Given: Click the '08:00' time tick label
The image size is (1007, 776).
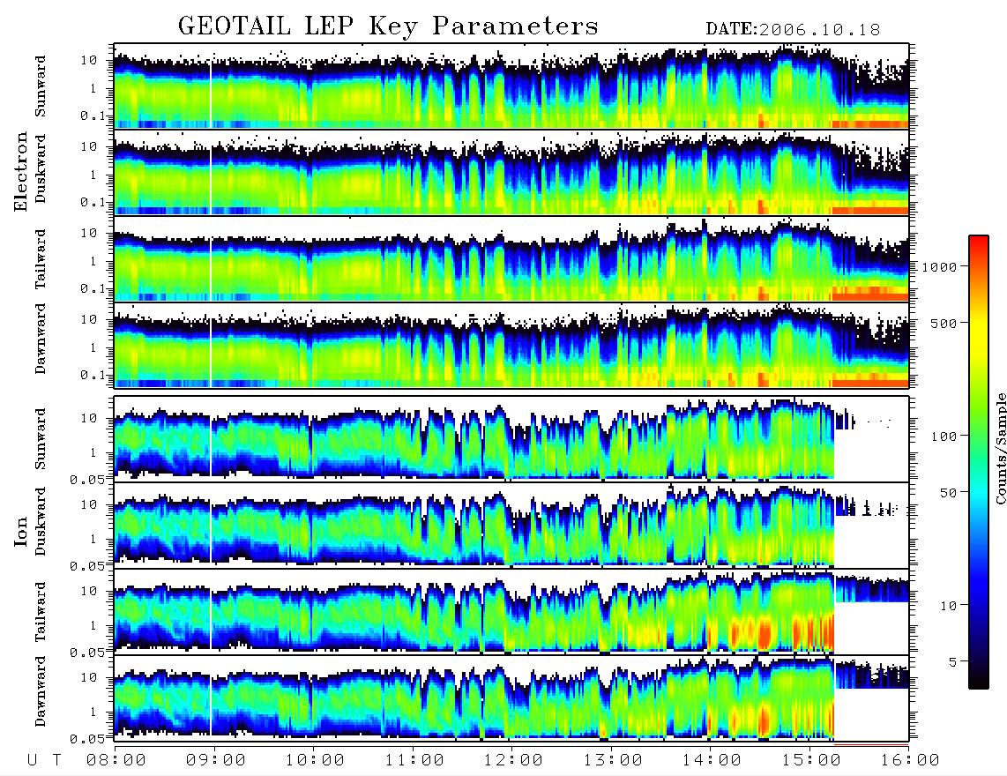Looking at the screenshot, I should pos(116,760).
